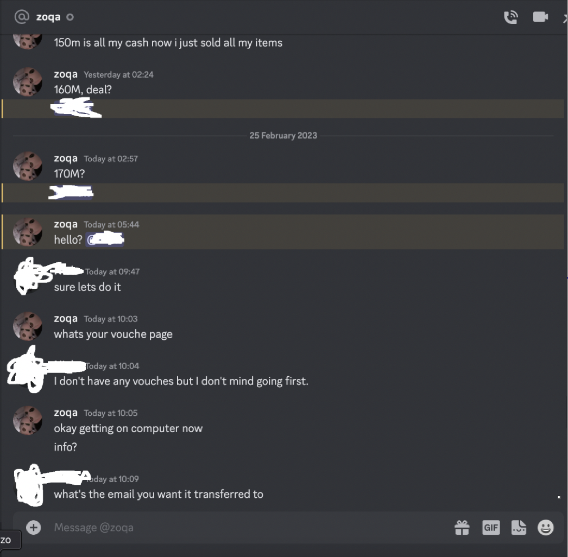Select the 'info?' message
This screenshot has height=557, width=568.
[66, 447]
